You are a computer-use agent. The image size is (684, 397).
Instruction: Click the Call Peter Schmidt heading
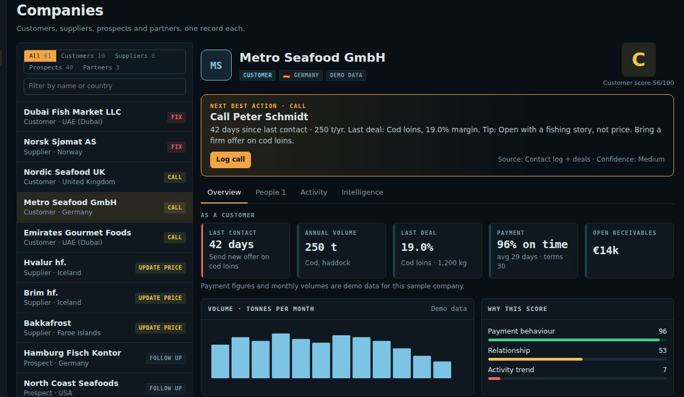[x=259, y=117]
